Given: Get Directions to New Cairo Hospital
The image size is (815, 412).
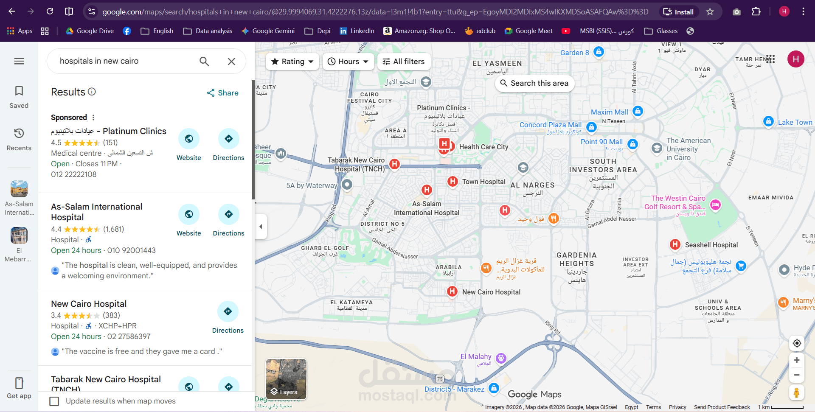Looking at the screenshot, I should (228, 311).
